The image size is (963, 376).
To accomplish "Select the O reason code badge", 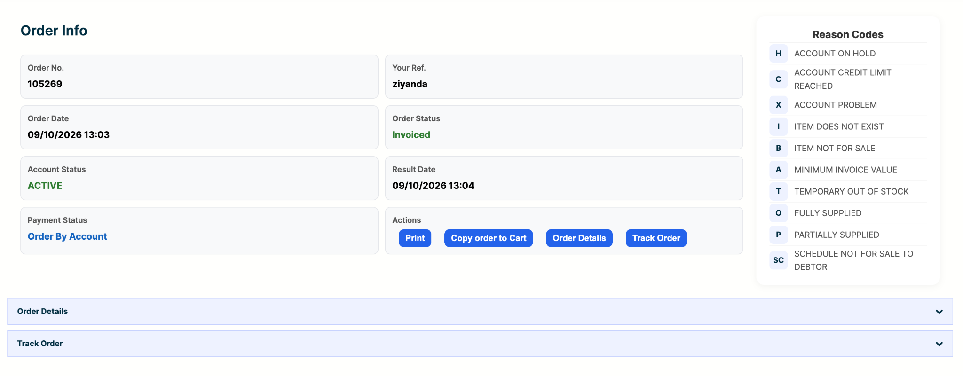I will [778, 213].
